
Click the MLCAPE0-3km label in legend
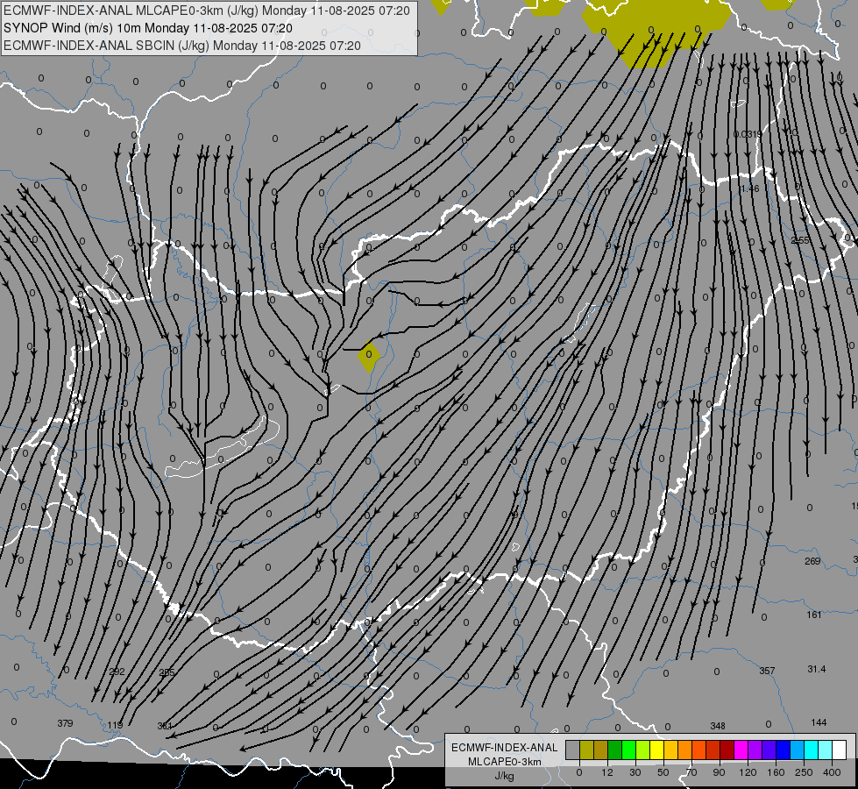(504, 762)
